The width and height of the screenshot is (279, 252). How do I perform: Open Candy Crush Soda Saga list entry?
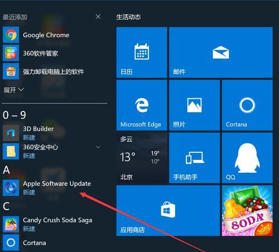pos(54,224)
